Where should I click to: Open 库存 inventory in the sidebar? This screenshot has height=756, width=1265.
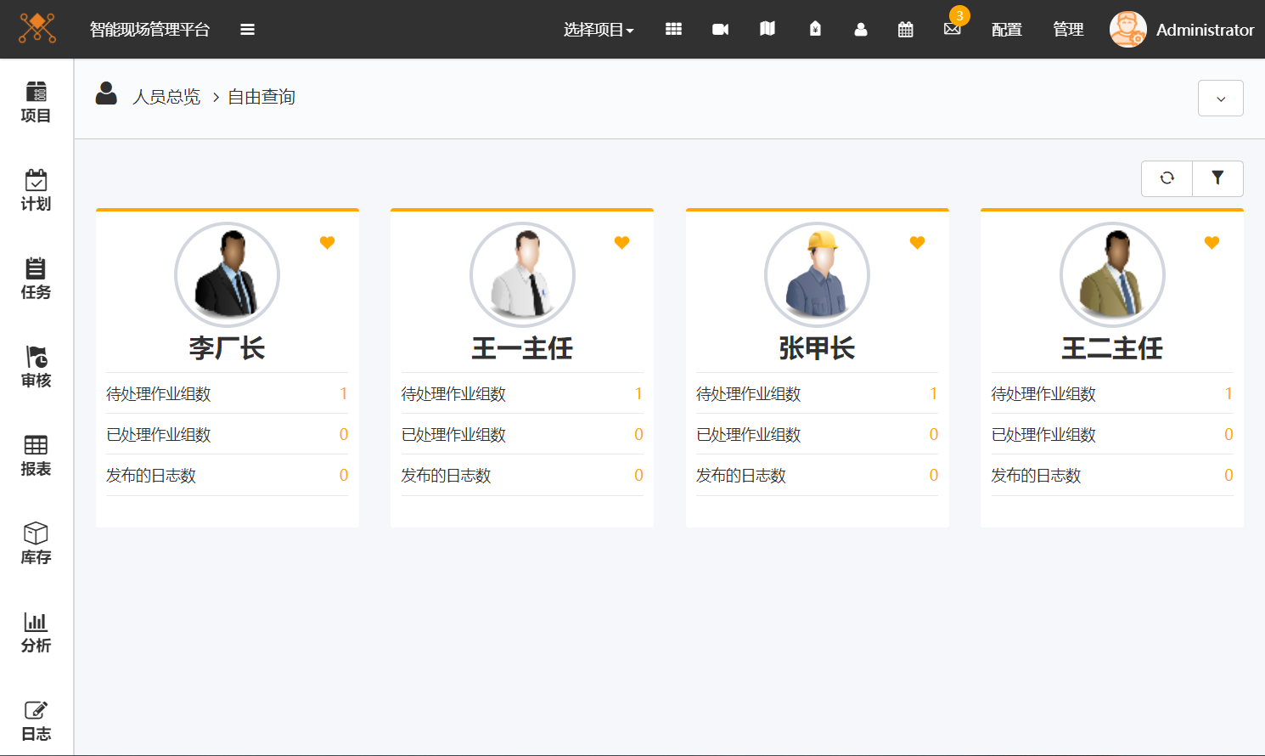(36, 544)
